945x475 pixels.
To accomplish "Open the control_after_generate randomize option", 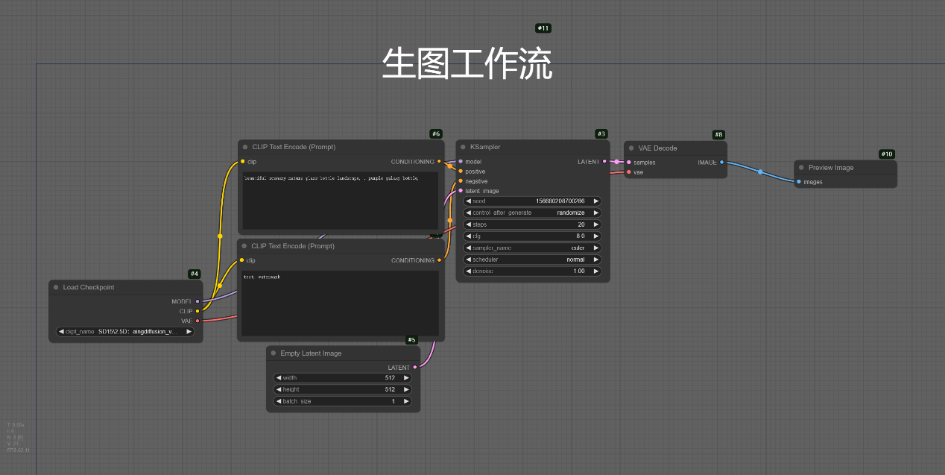I will [532, 213].
